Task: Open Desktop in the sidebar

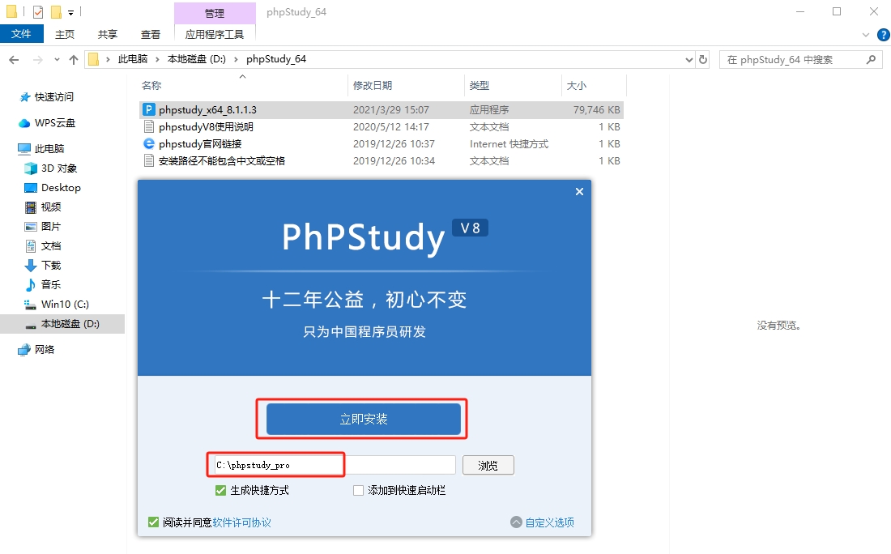Action: (61, 188)
